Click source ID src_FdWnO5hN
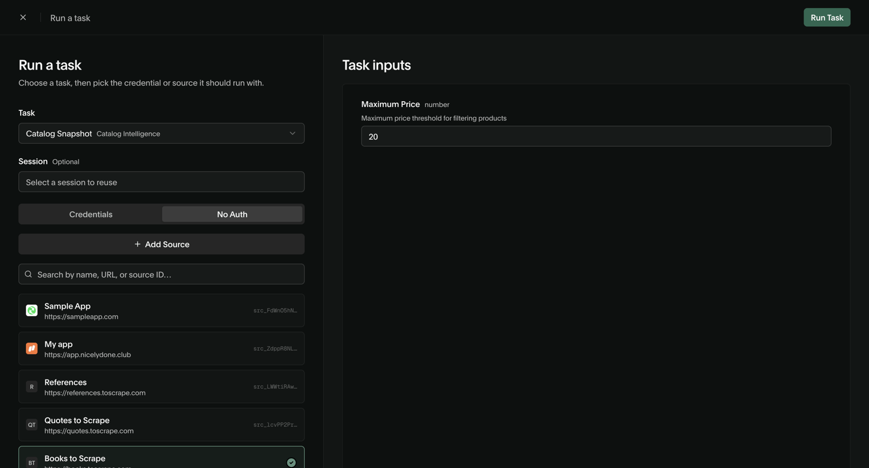This screenshot has width=869, height=468. [275, 310]
